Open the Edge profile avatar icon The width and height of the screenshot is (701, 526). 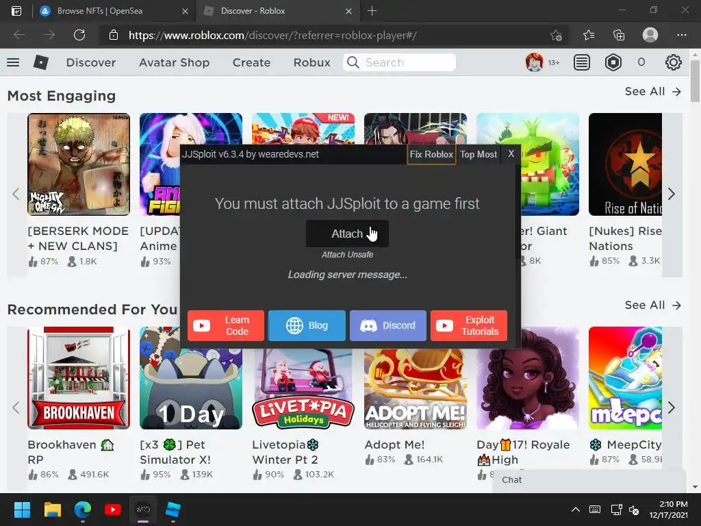(x=650, y=35)
